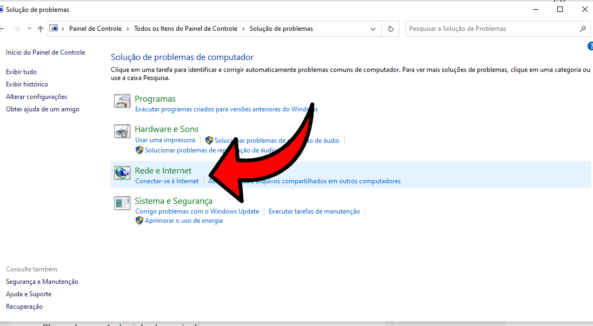Click Conectar-se à Internet link

click(x=167, y=181)
